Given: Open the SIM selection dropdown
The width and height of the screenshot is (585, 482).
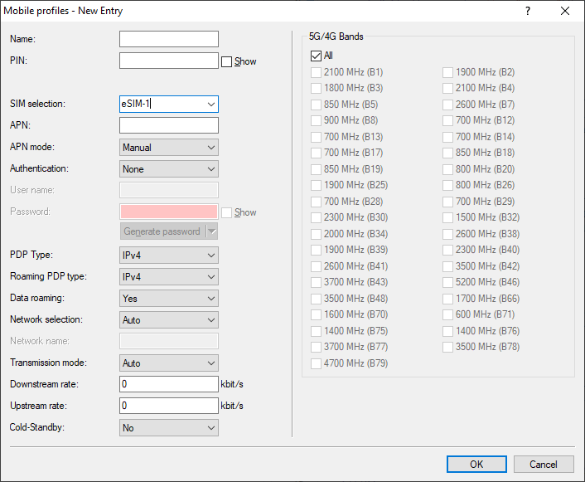Looking at the screenshot, I should tap(211, 104).
